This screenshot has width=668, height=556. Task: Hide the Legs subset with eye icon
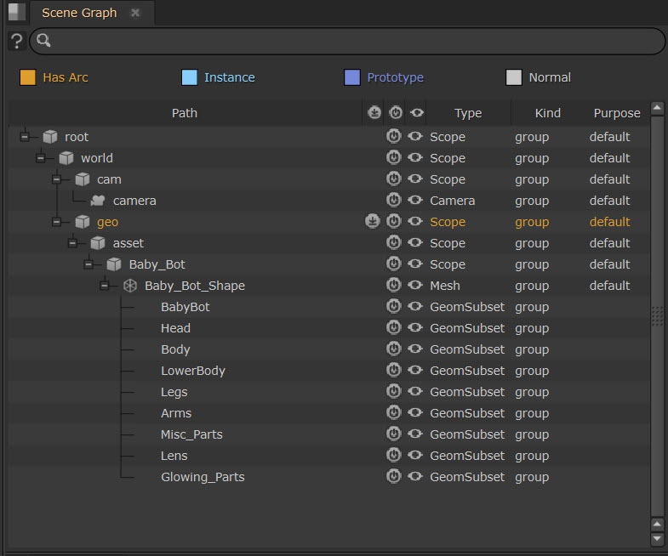click(x=415, y=392)
